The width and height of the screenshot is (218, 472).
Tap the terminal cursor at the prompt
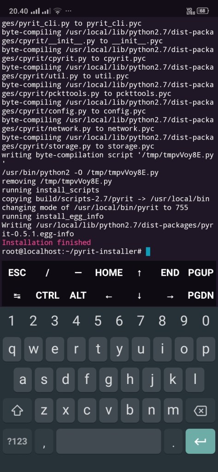point(148,251)
